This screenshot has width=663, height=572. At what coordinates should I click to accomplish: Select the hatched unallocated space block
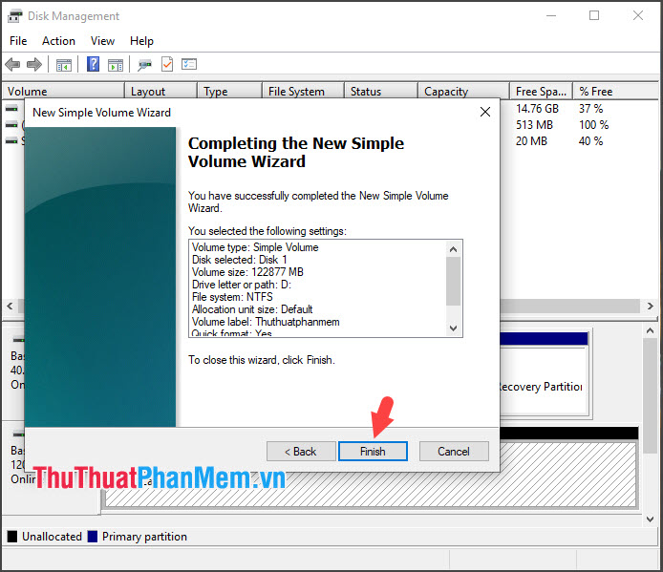pyautogui.click(x=371, y=474)
